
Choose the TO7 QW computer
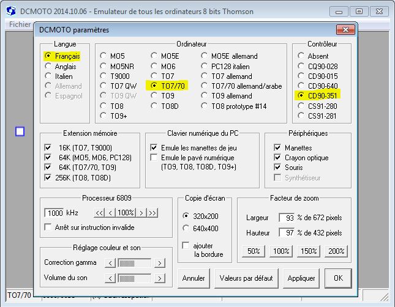tap(118, 86)
